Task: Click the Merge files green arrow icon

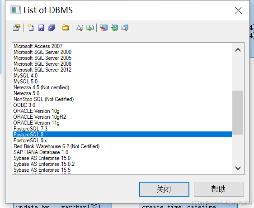Action: point(90,28)
